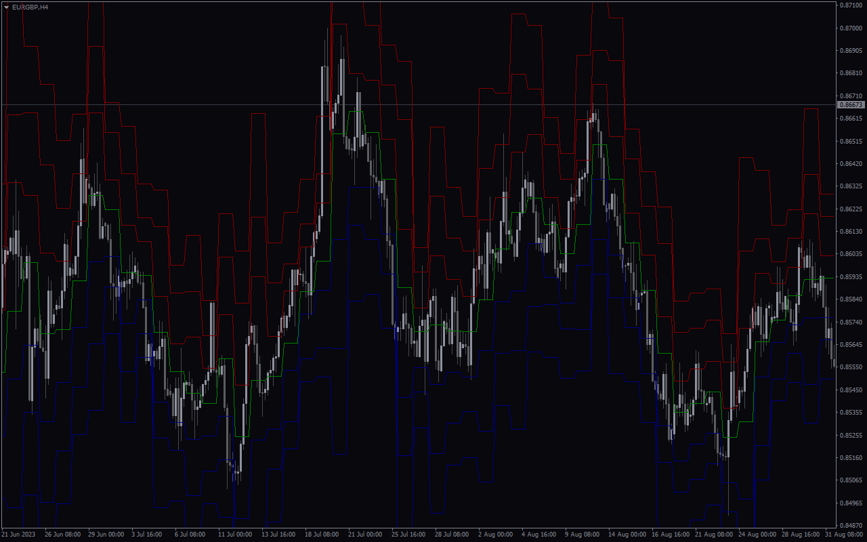The image size is (867, 542).
Task: Click the 9 Aug 08:00 time label
Action: [582, 535]
